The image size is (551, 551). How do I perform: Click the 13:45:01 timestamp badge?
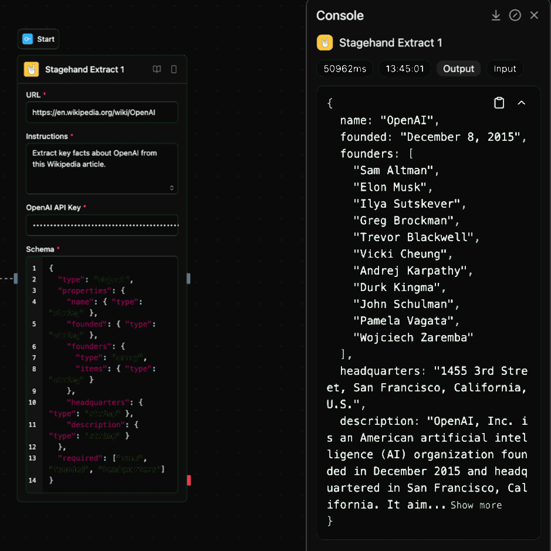point(404,69)
